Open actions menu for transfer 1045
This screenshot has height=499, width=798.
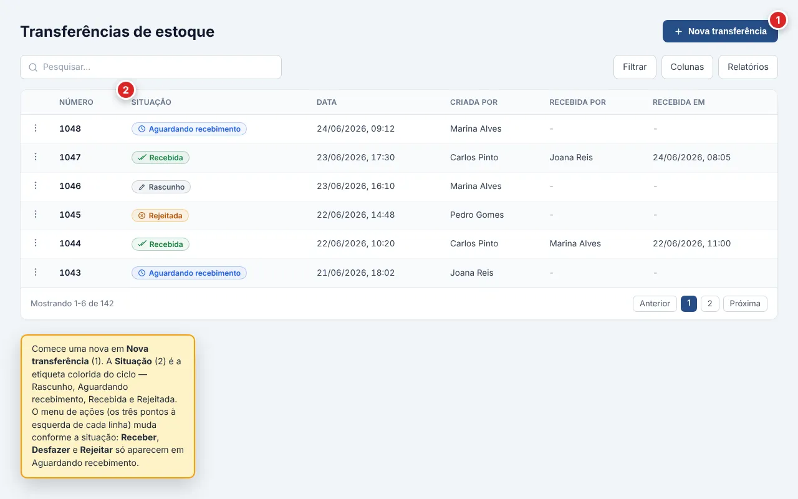(36, 215)
